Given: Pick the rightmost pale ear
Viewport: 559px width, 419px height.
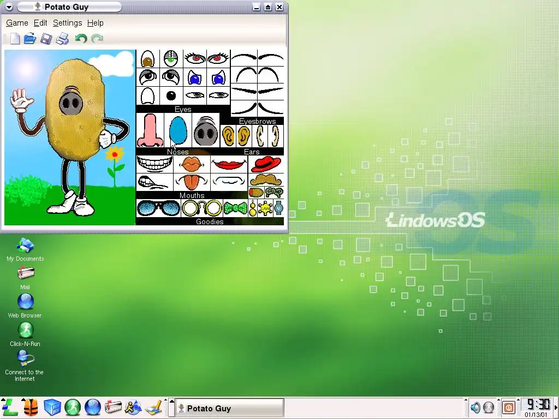Looking at the screenshot, I should 275,136.
